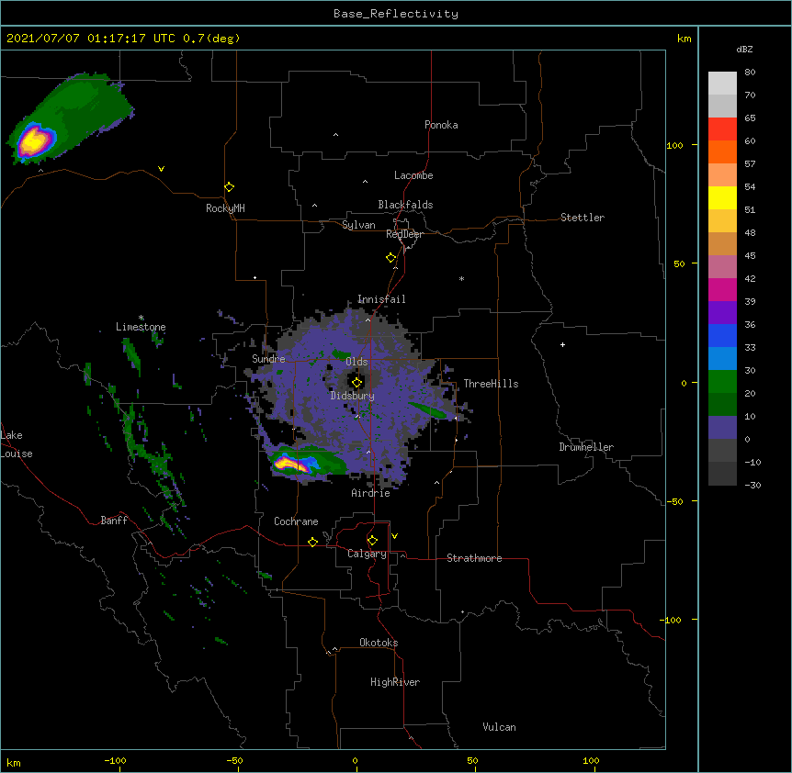
Task: Click the yellow station marker south of RedDeer
Action: 391,258
